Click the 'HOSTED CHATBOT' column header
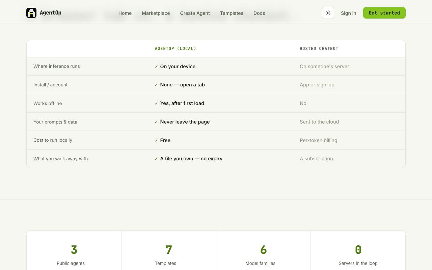This screenshot has width=432, height=270. coord(319,49)
